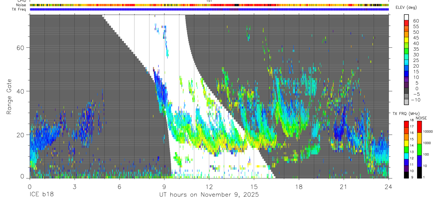The width and height of the screenshot is (437, 202).
Task: Select the 'UT hours on November 9, 2025' label
Action: [209, 195]
